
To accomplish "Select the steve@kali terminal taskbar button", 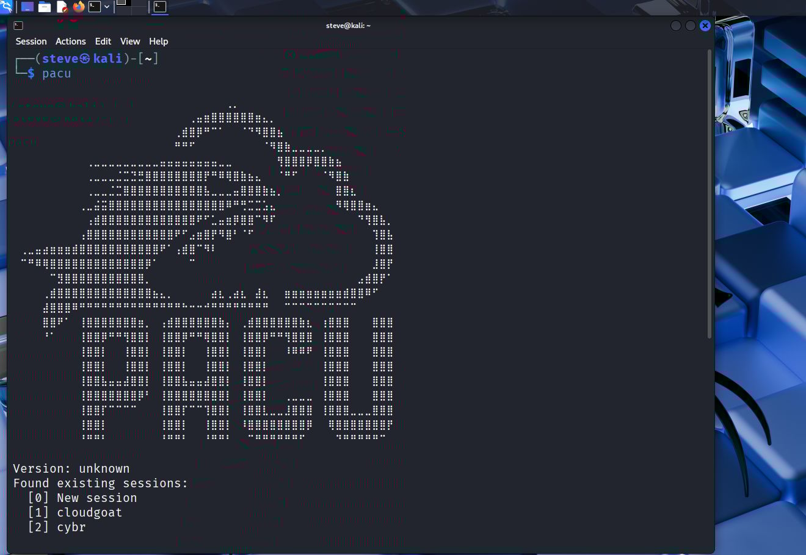I will [x=160, y=7].
